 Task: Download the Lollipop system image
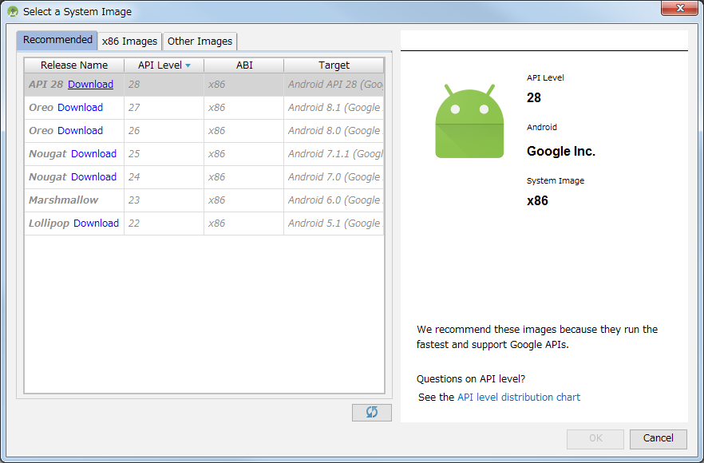click(x=96, y=224)
